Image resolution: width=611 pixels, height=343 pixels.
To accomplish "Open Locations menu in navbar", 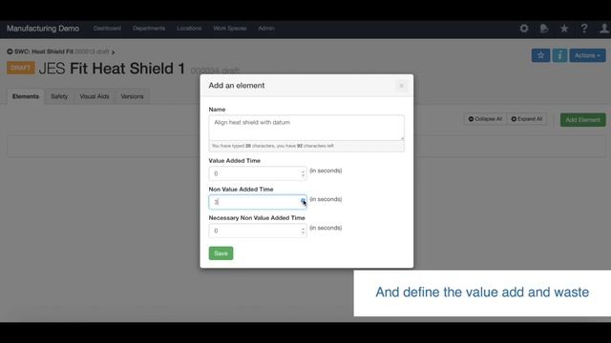I will coord(189,29).
